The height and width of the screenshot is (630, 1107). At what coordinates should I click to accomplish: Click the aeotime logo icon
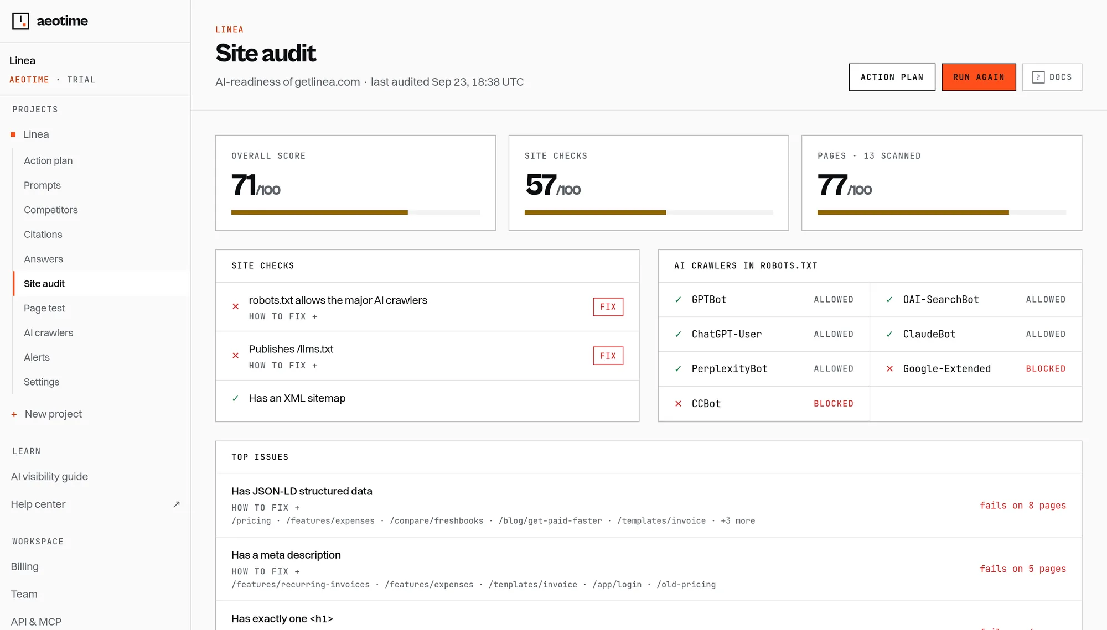pyautogui.click(x=20, y=21)
